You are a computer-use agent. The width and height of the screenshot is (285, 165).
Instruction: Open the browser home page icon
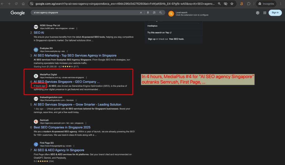click(x=23, y=4)
